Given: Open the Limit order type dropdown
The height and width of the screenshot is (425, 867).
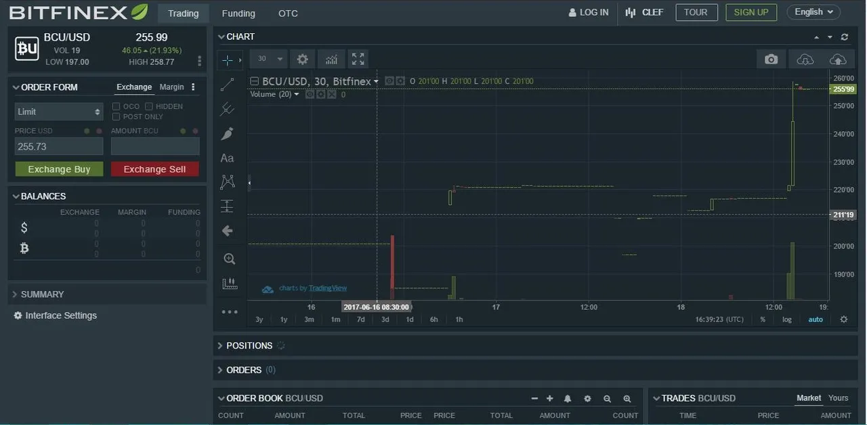Looking at the screenshot, I should 59,112.
